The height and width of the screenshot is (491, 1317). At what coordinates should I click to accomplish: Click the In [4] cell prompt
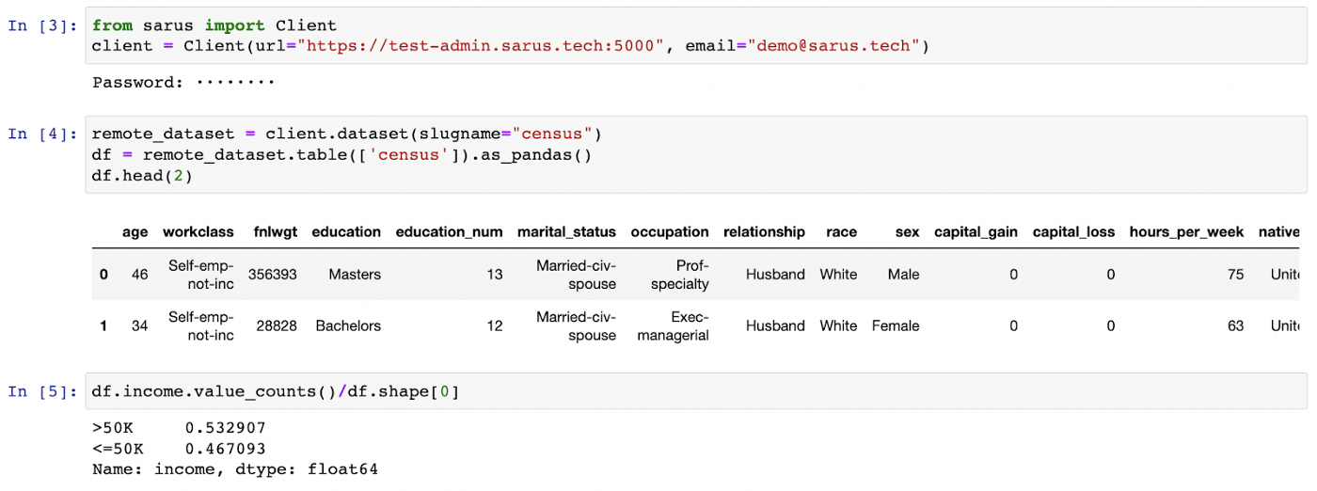42,134
